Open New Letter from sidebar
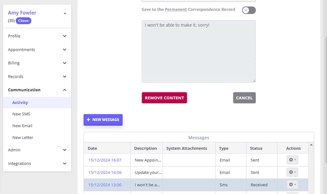This screenshot has height=194, width=327. point(23,137)
